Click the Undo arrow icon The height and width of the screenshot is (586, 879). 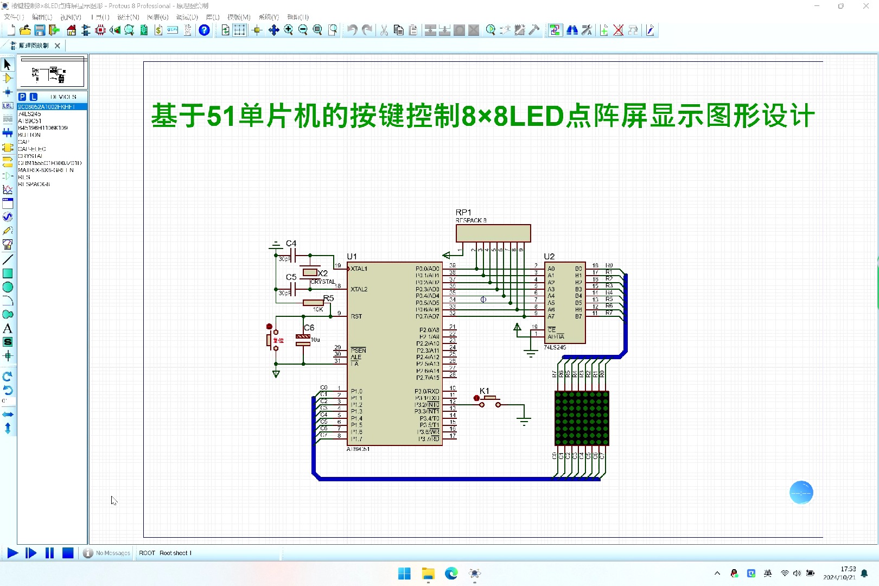(353, 30)
